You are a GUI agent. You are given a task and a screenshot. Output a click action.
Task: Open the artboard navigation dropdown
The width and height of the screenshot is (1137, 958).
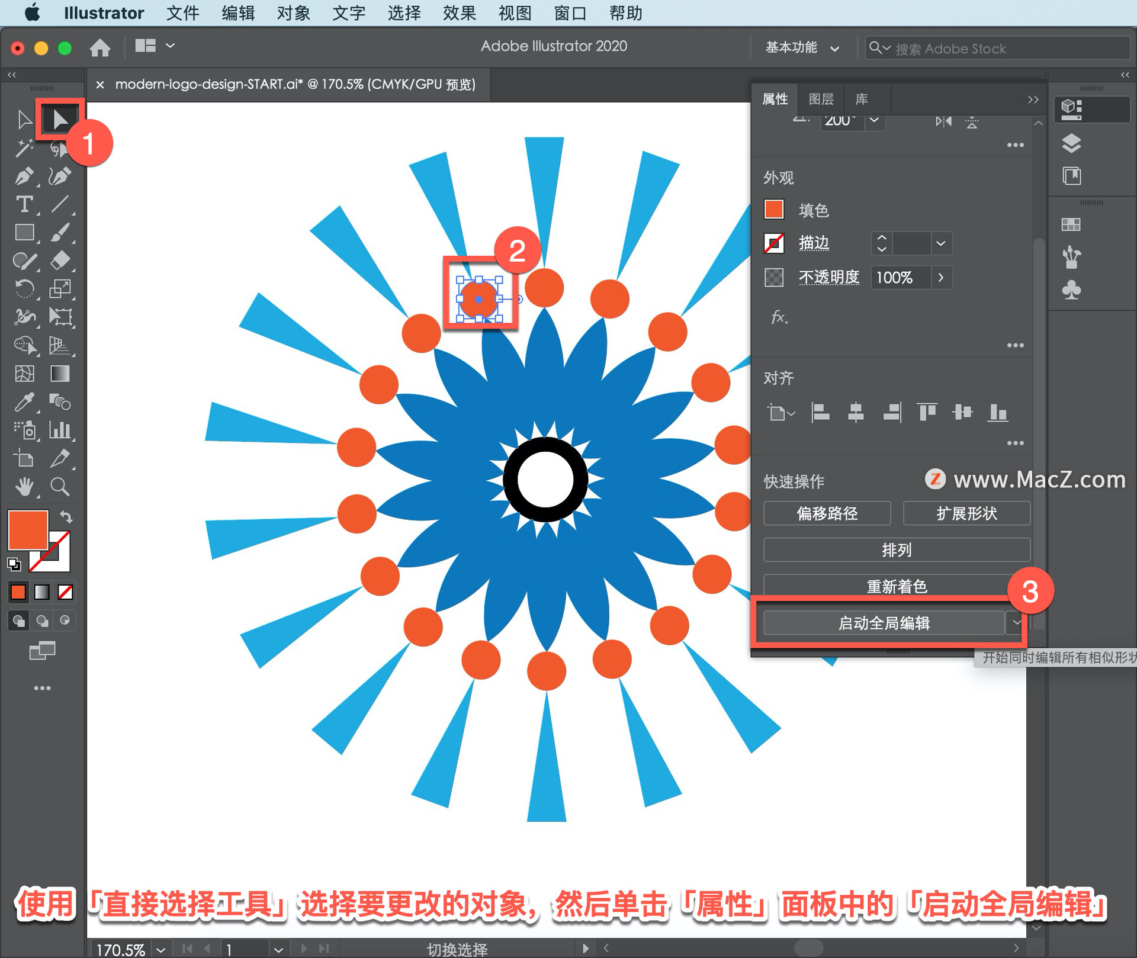(x=278, y=949)
